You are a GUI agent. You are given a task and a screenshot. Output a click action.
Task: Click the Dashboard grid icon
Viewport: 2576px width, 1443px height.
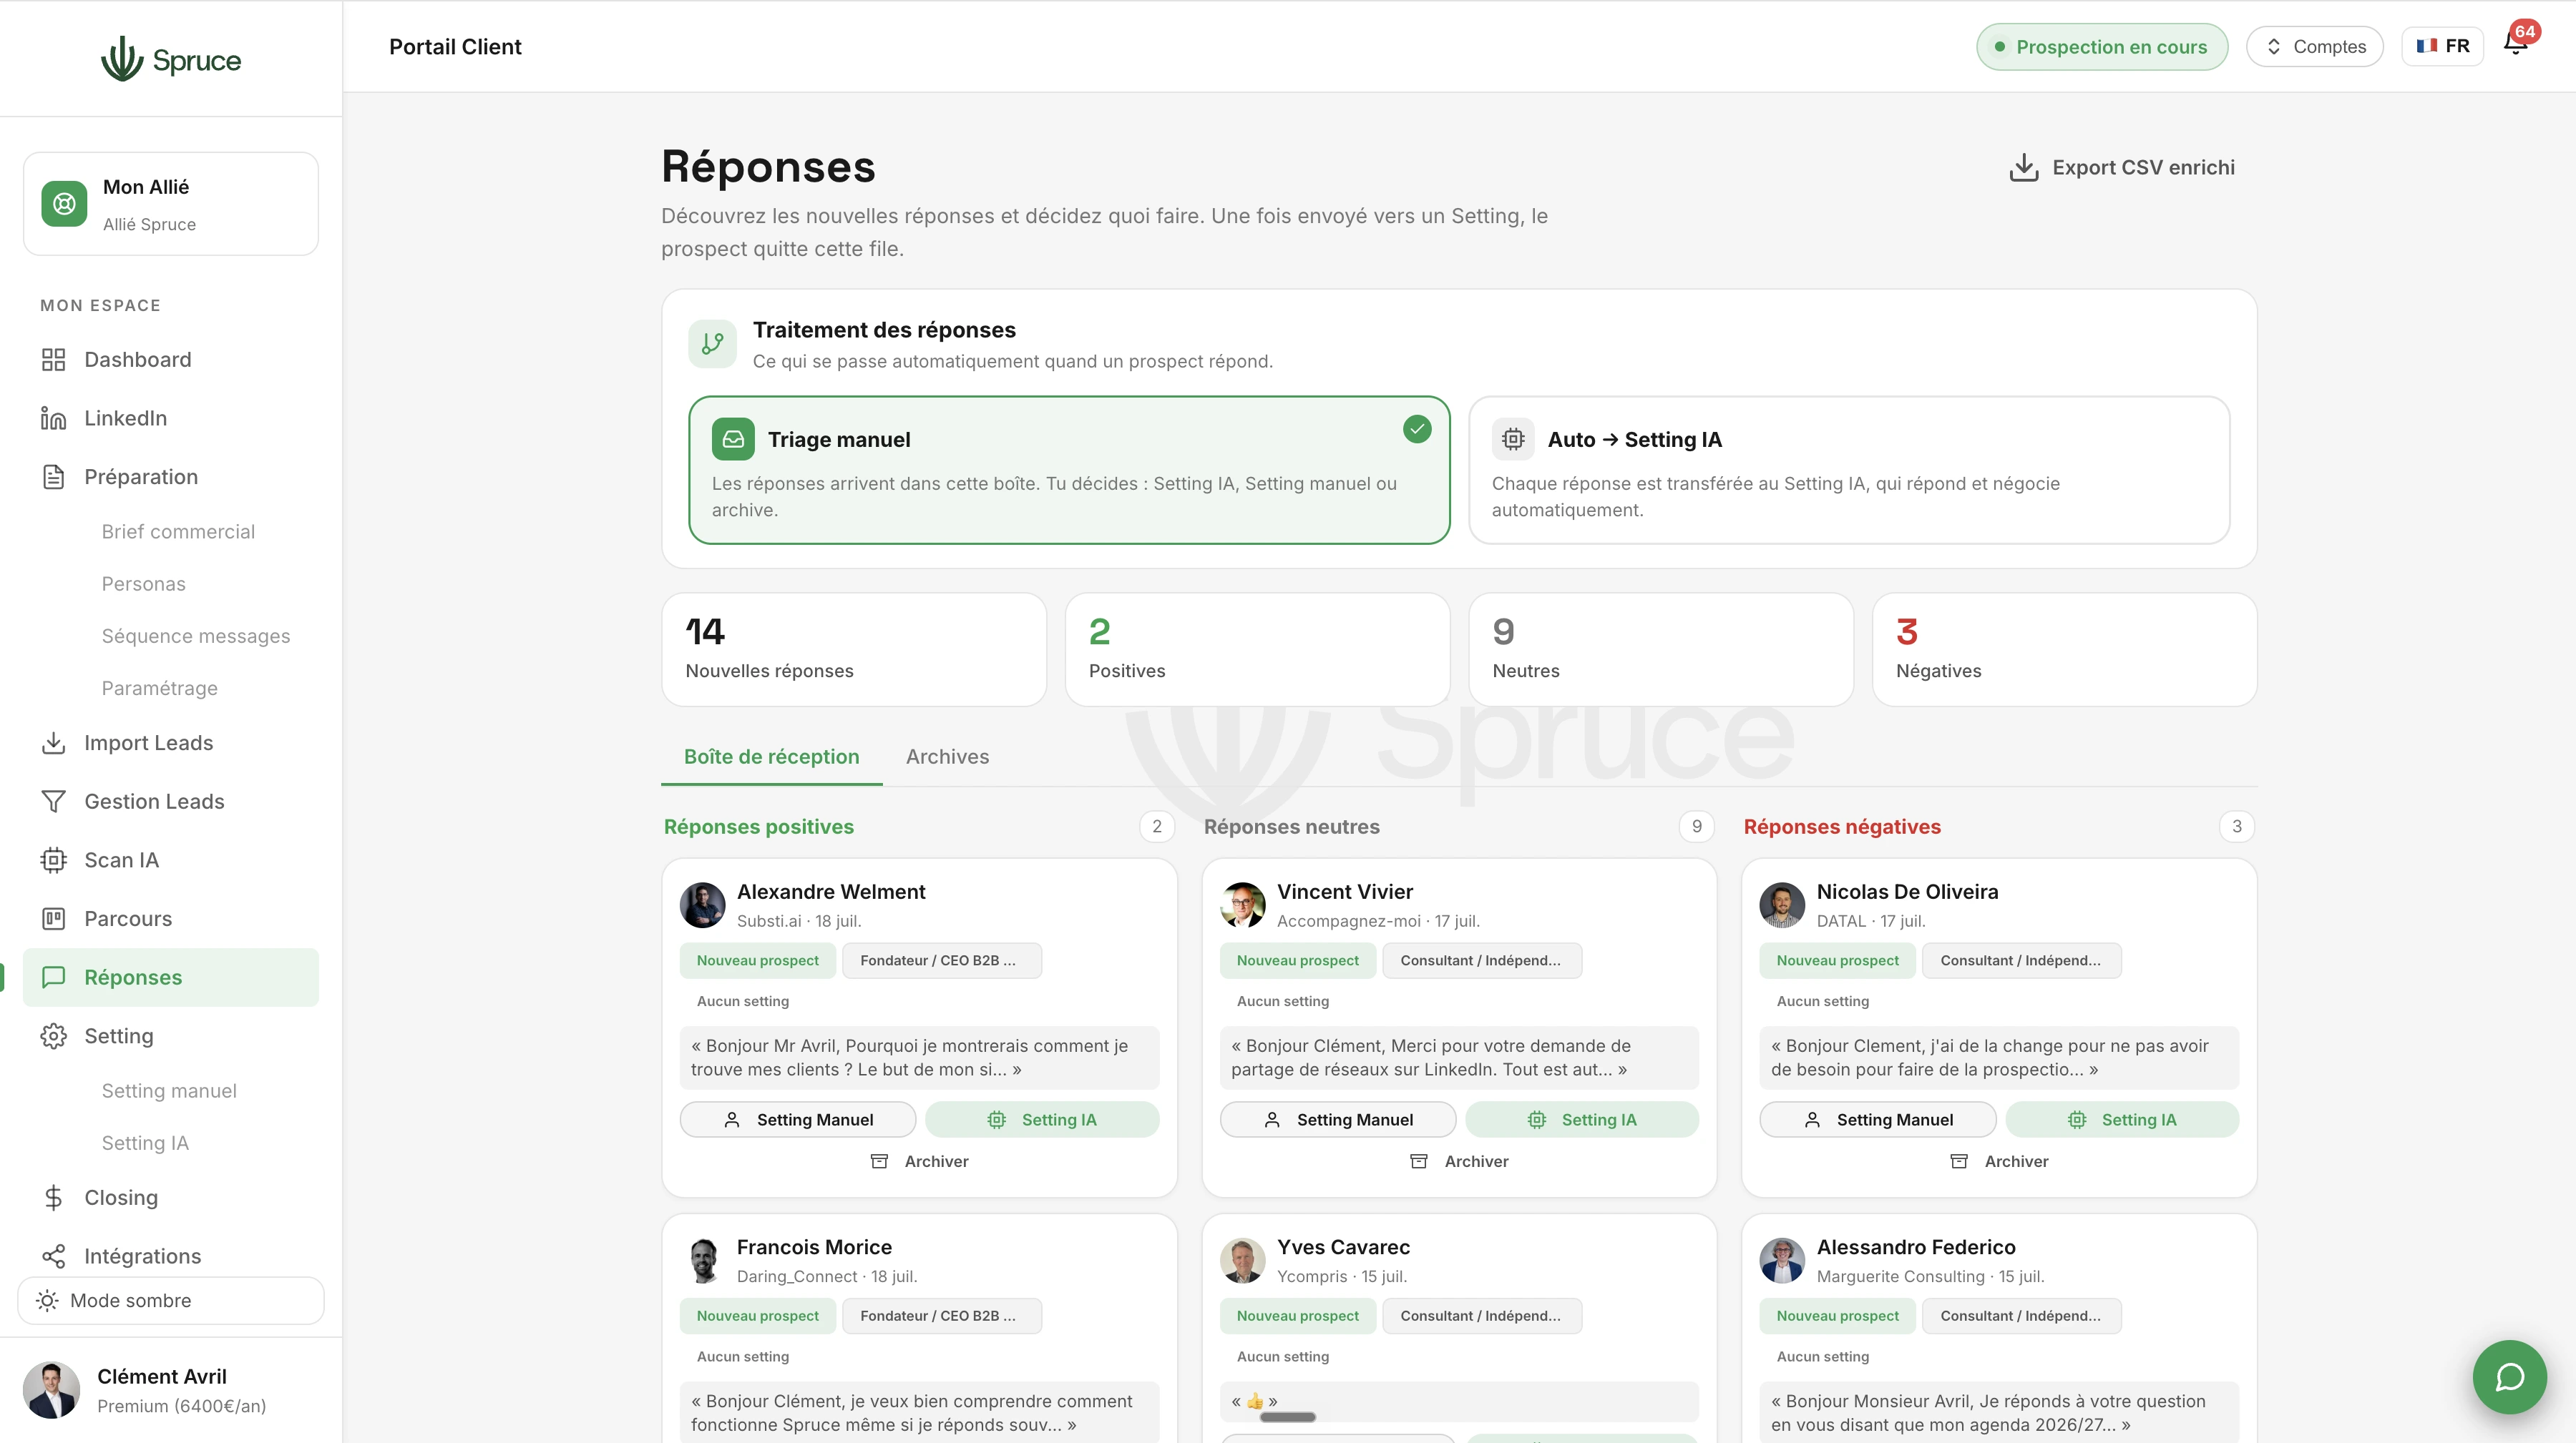click(x=54, y=360)
